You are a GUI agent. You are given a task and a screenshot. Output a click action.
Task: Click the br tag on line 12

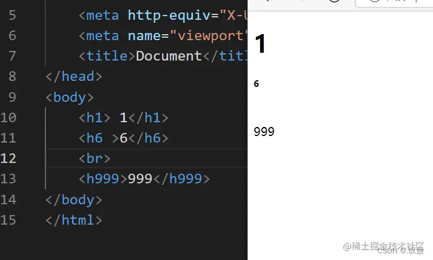pos(94,158)
